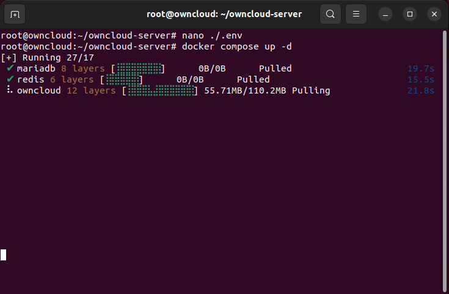Viewport: 449px width, 294px height.
Task: Minimize the terminal window
Action: pyautogui.click(x=385, y=14)
